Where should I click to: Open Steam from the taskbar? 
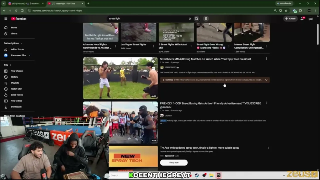[197, 175]
